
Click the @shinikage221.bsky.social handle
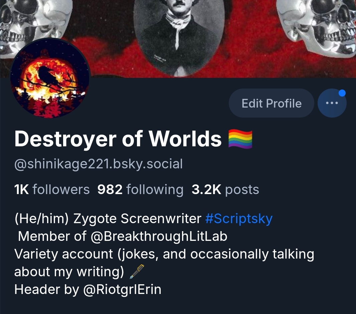(99, 164)
